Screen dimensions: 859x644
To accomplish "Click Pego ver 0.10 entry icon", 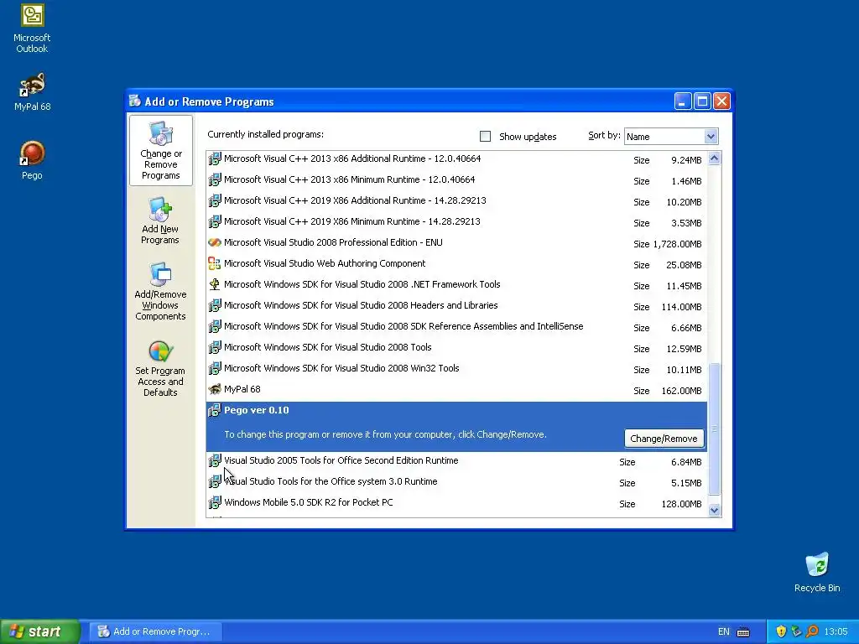I will tap(215, 410).
